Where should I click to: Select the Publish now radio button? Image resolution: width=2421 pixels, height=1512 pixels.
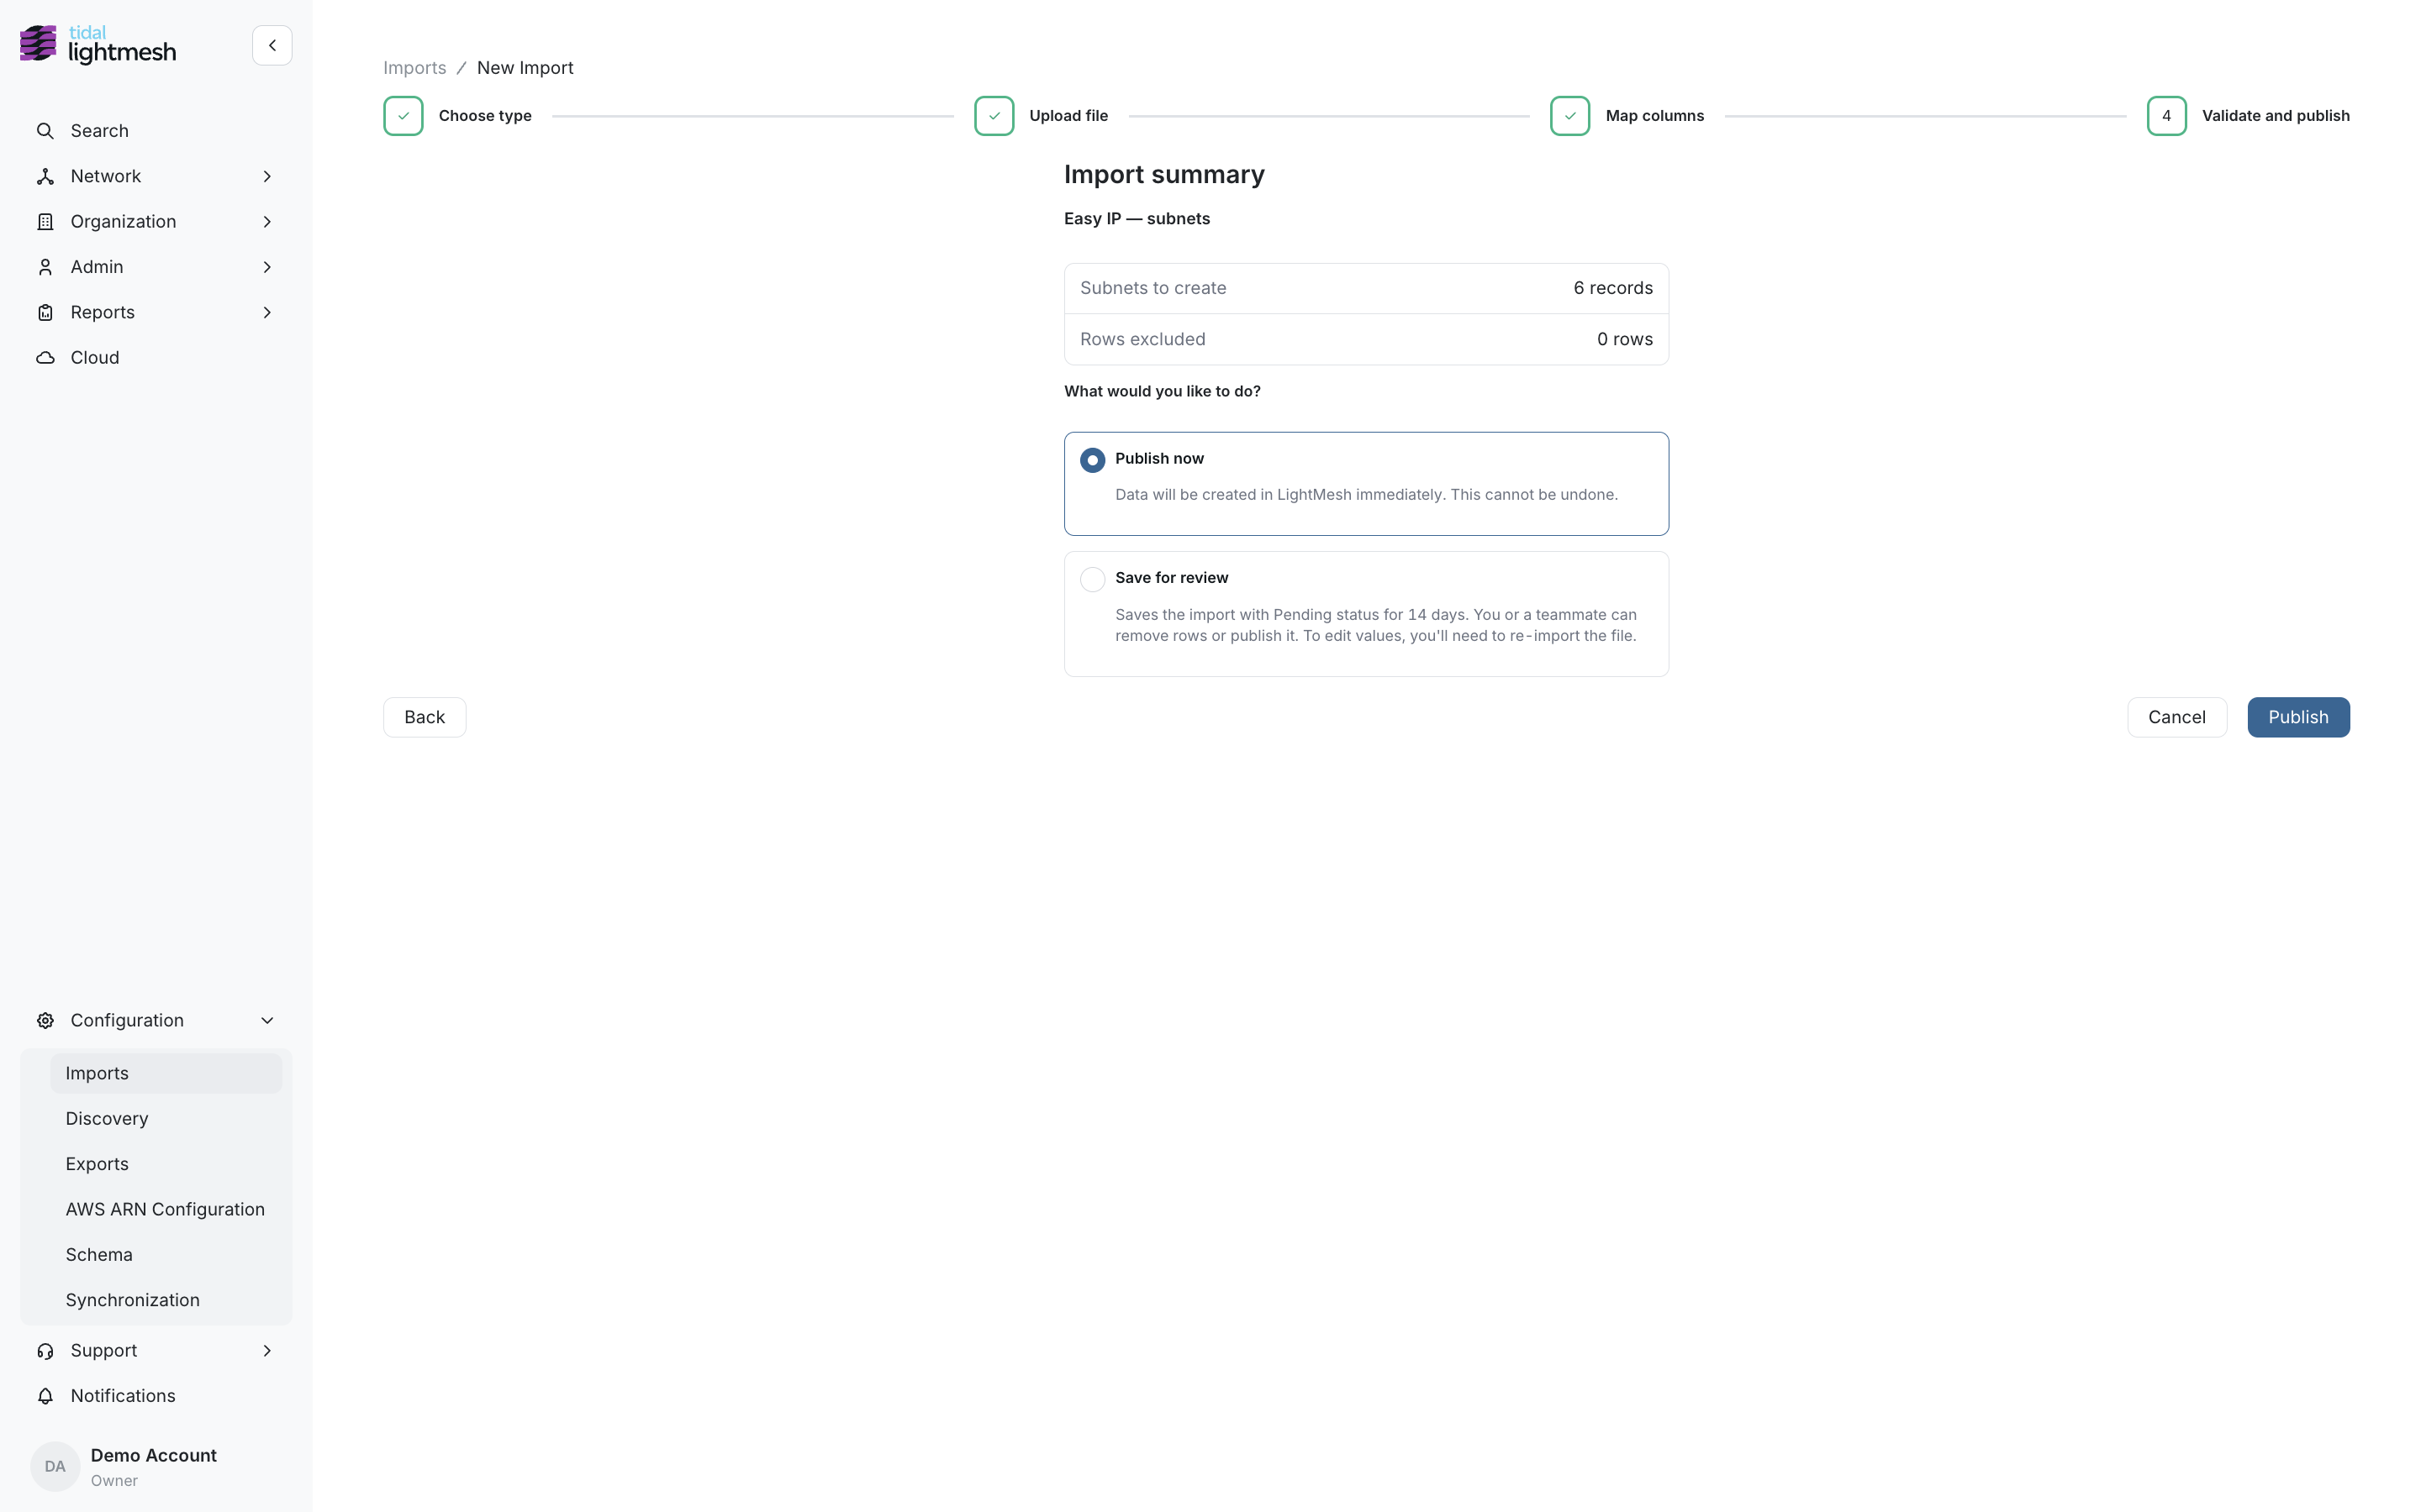coord(1093,460)
